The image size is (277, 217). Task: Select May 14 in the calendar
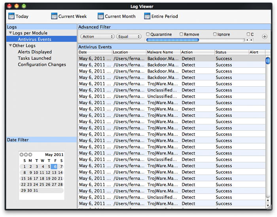coord(61,173)
